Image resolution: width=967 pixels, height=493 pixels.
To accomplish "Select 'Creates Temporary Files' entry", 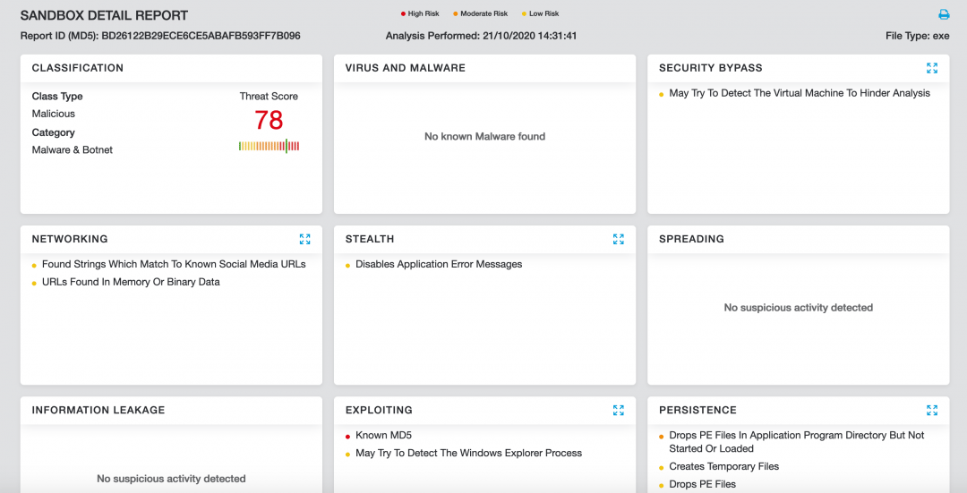I will click(723, 467).
